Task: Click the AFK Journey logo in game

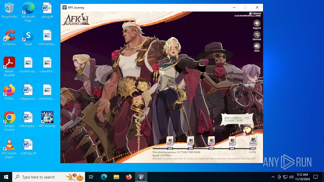Action: pyautogui.click(x=76, y=20)
